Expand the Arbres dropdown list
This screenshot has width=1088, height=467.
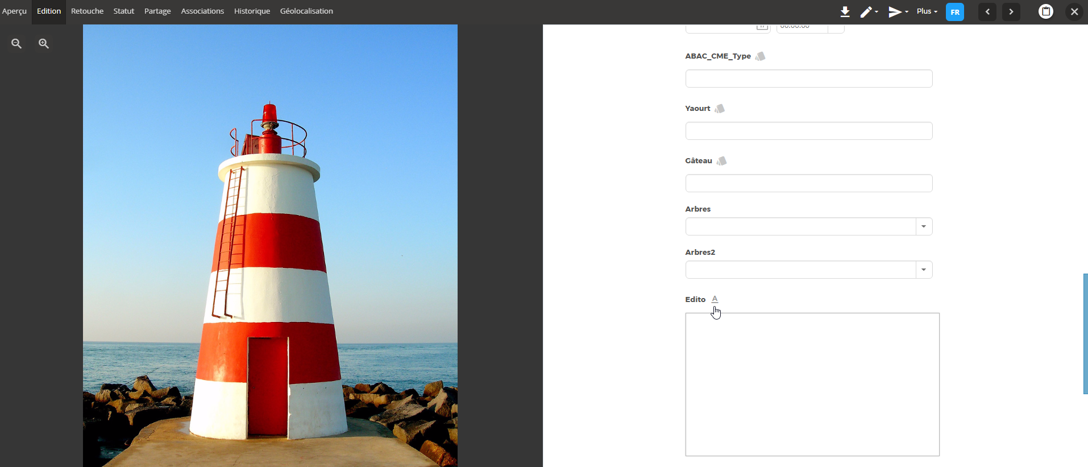coord(924,226)
